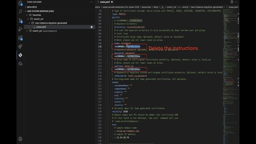Click line number 110 in gutter
This screenshot has width=256, height=144.
[x=100, y=46]
